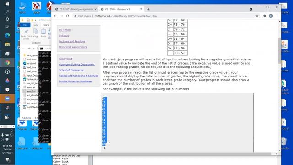The image size is (293, 165).
Task: Switch to CS 12300 Reading Assignments tab
Action: tap(76, 9)
